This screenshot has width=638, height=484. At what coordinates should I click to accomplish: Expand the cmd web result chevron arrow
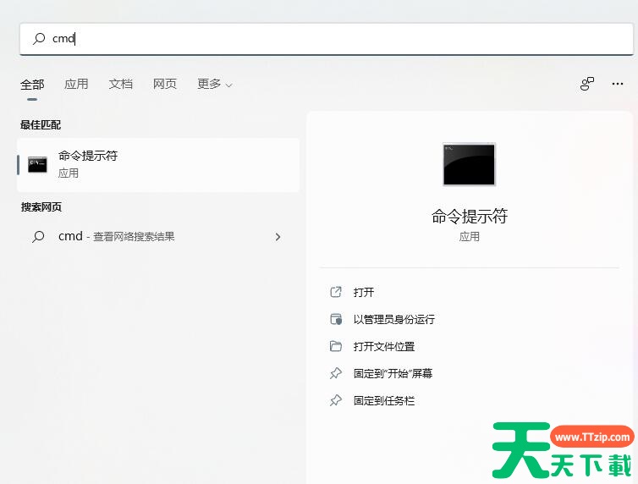(278, 237)
